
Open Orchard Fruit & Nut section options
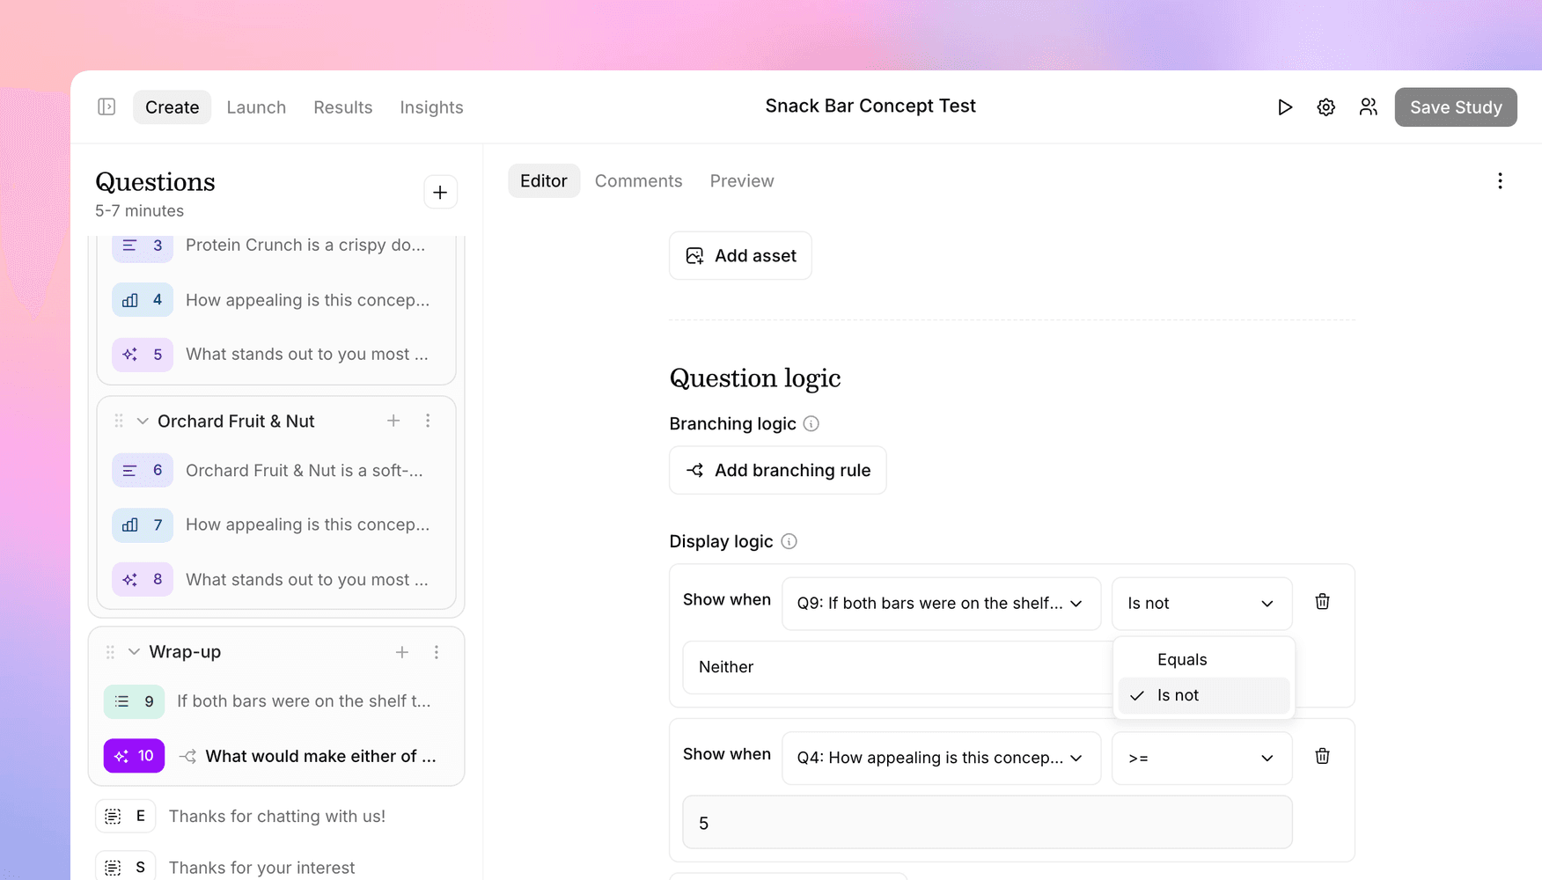pos(428,421)
